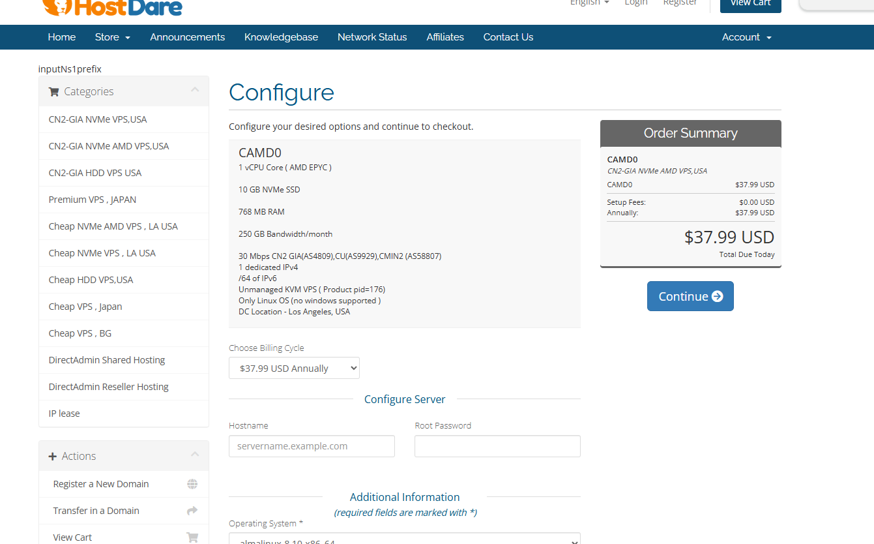Open Announcements page
This screenshot has width=874, height=544.
(x=188, y=37)
